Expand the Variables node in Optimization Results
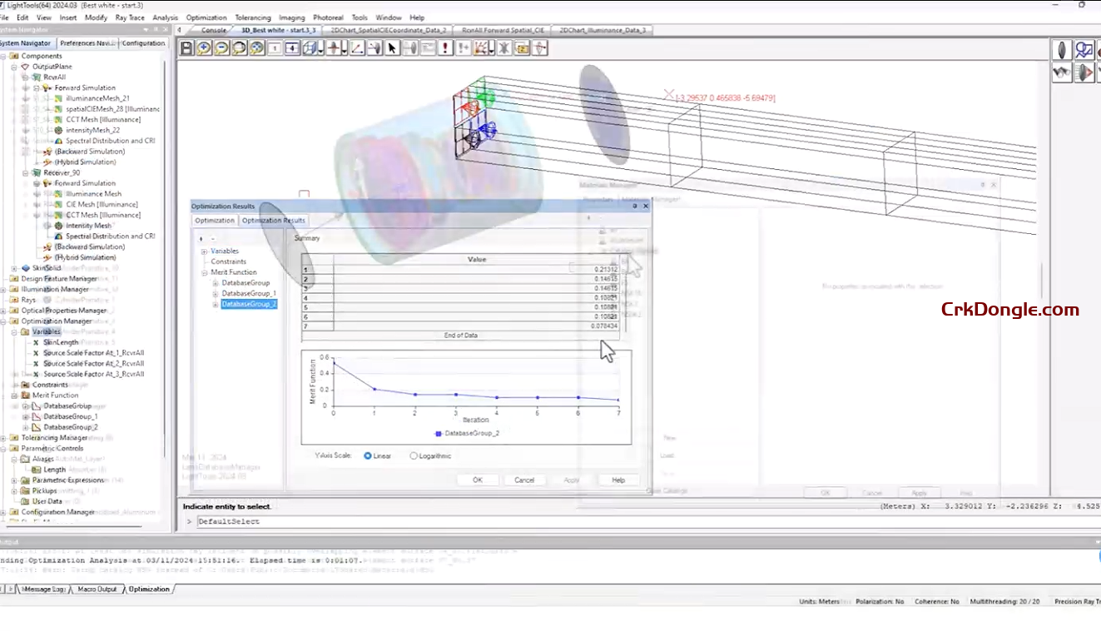Screen dimensions: 1101x632 (x=204, y=251)
